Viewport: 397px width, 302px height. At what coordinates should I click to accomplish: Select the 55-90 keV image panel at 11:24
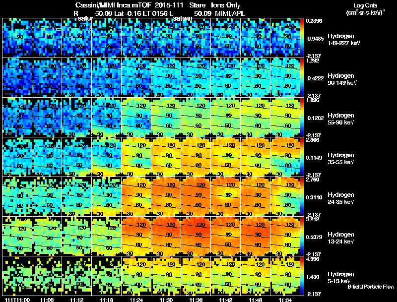click(136, 118)
